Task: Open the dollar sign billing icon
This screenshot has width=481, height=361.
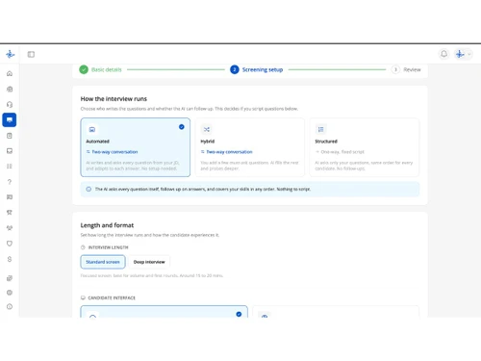Action: click(x=10, y=259)
